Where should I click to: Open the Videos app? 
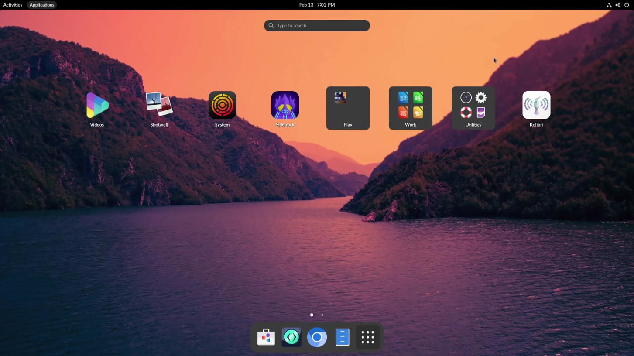coord(97,106)
